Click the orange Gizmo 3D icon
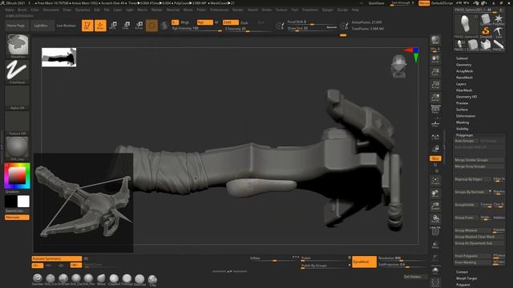The image size is (513, 288). click(151, 26)
